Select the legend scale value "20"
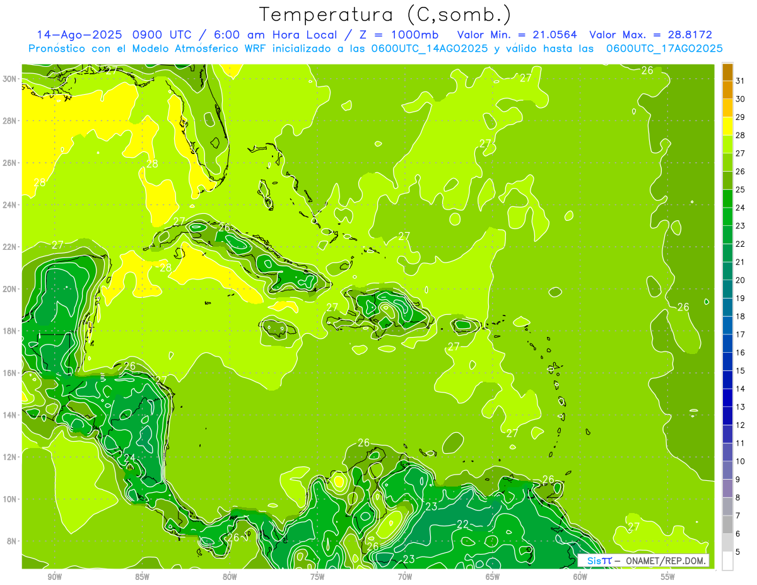The width and height of the screenshot is (757, 585). click(x=740, y=280)
